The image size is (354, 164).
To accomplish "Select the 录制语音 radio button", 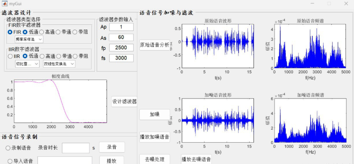I will coord(8,148).
